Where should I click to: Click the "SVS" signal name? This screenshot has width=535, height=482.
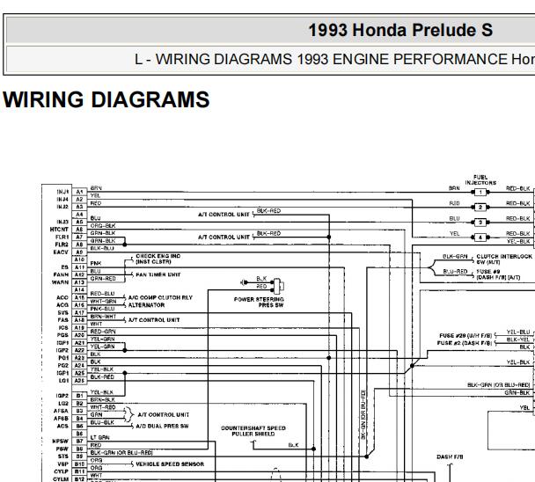click(63, 312)
